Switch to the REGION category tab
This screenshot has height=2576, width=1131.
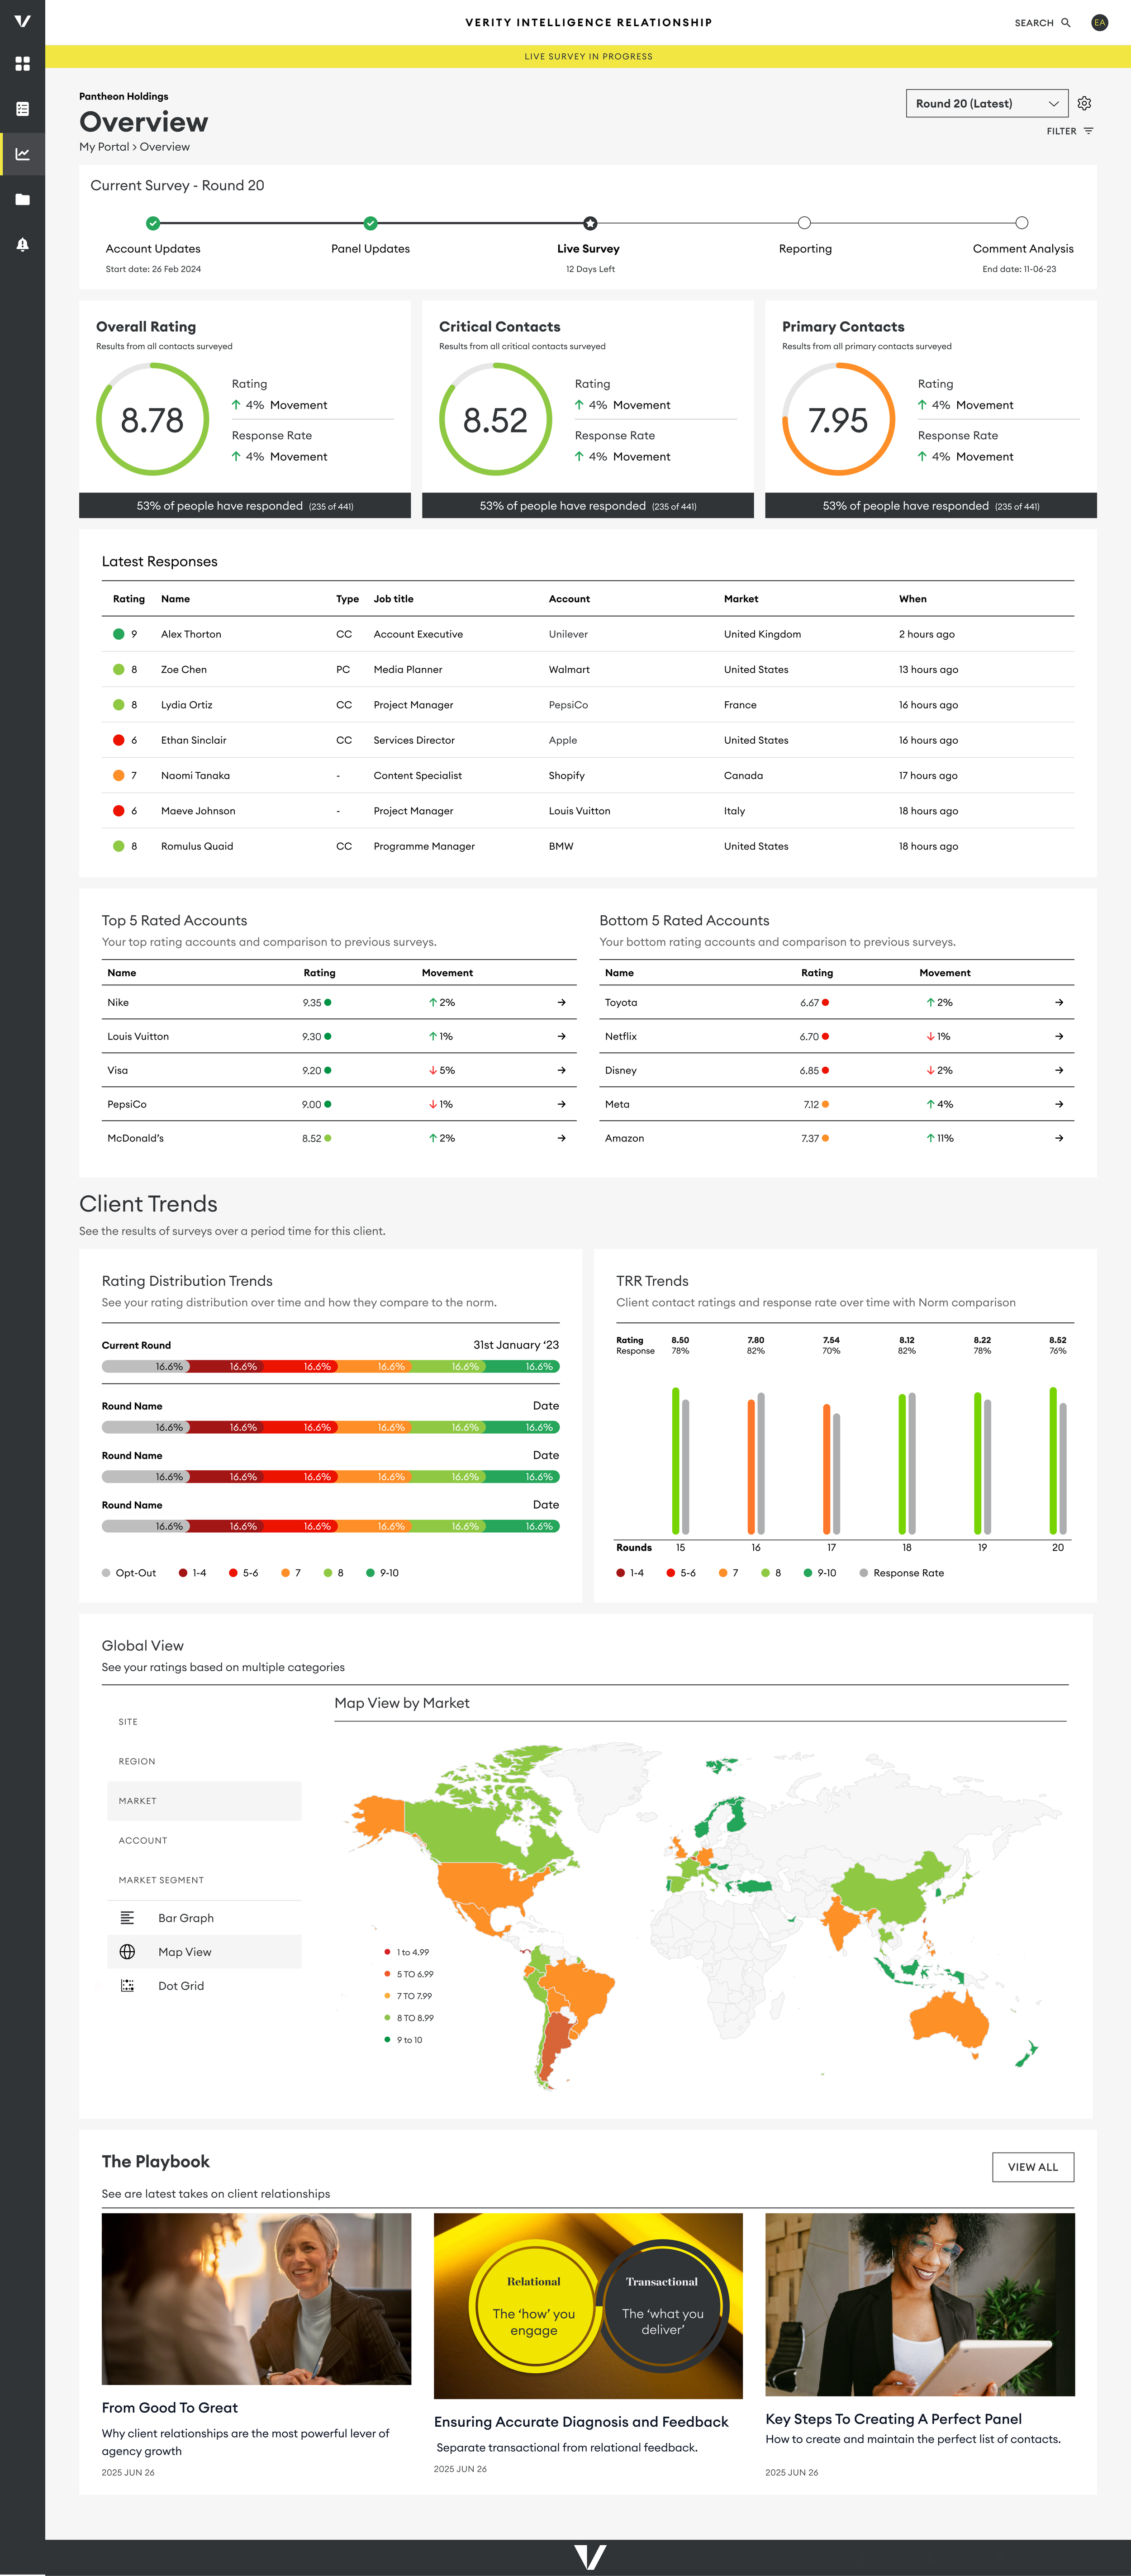[x=137, y=1761]
